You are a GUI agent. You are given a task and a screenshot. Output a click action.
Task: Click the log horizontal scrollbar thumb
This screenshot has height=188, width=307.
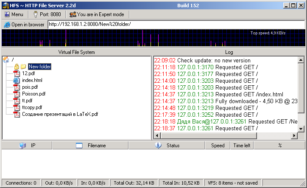click(209, 135)
